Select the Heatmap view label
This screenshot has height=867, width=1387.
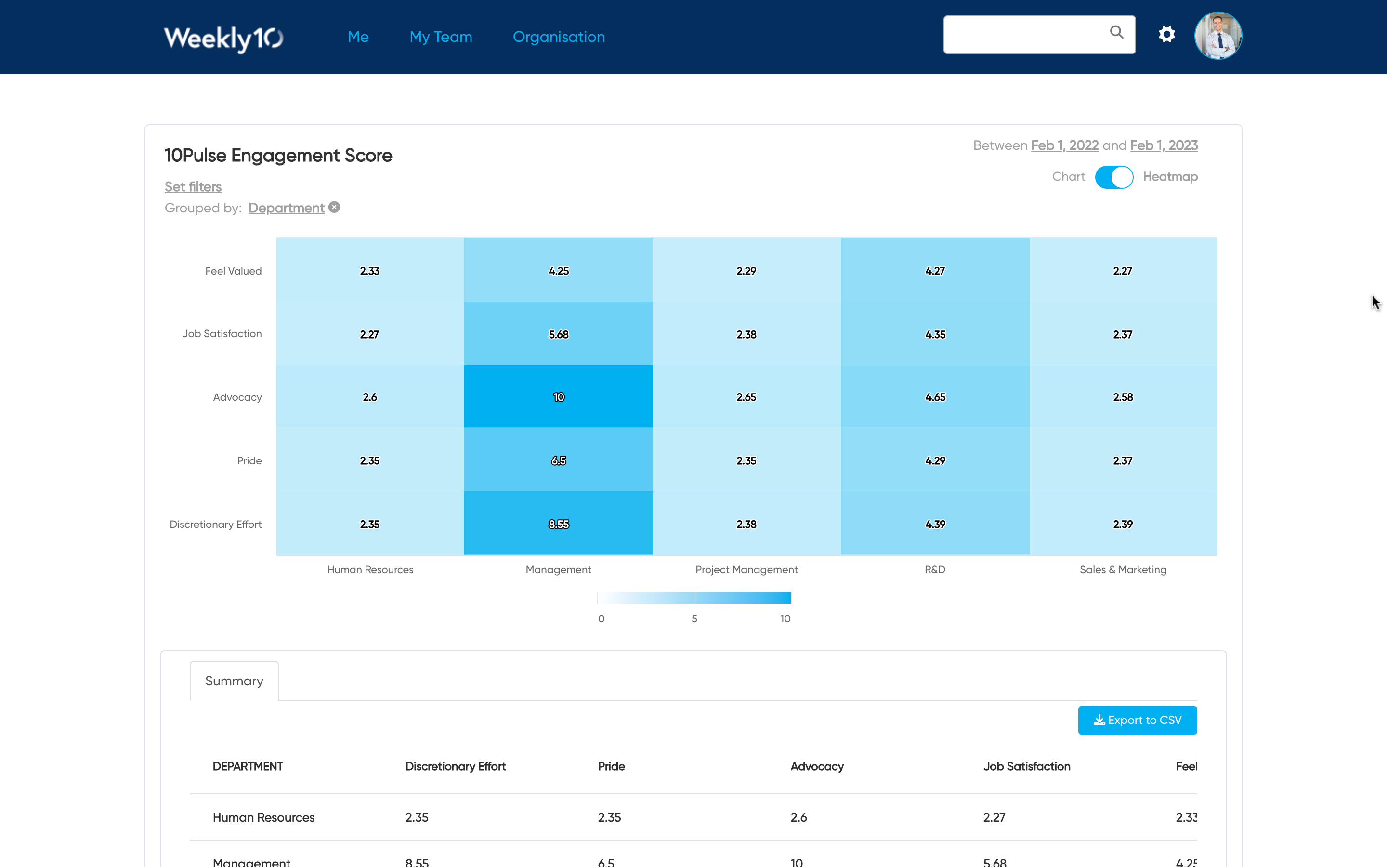(x=1170, y=177)
